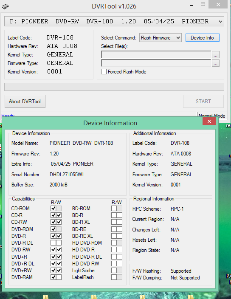Image resolution: width=231 pixels, height=299 pixels.
Task: Toggle BD-RE read checkbox
Action: click(114, 229)
